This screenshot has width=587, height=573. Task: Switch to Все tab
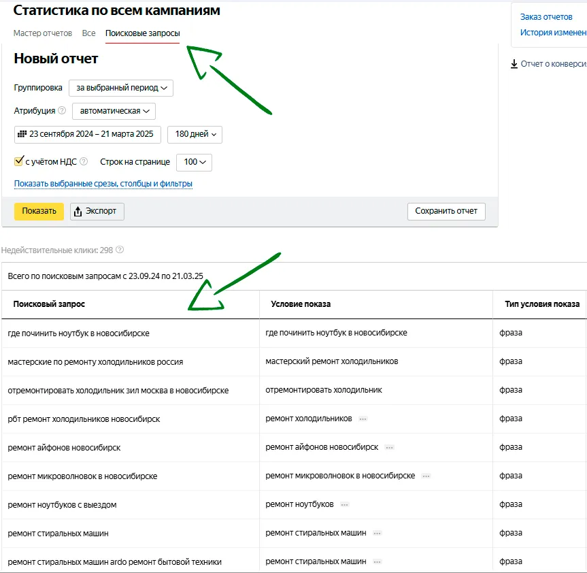point(88,33)
